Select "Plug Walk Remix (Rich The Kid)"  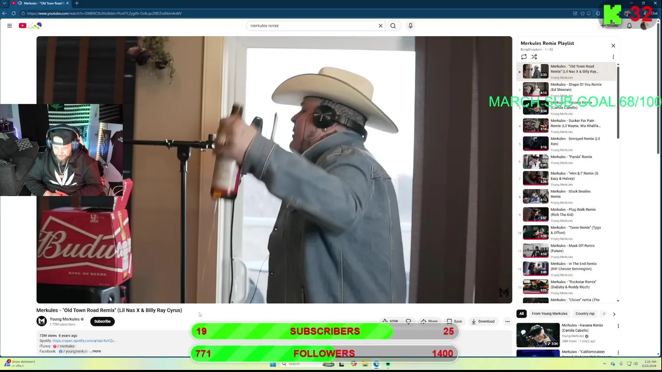(566, 214)
